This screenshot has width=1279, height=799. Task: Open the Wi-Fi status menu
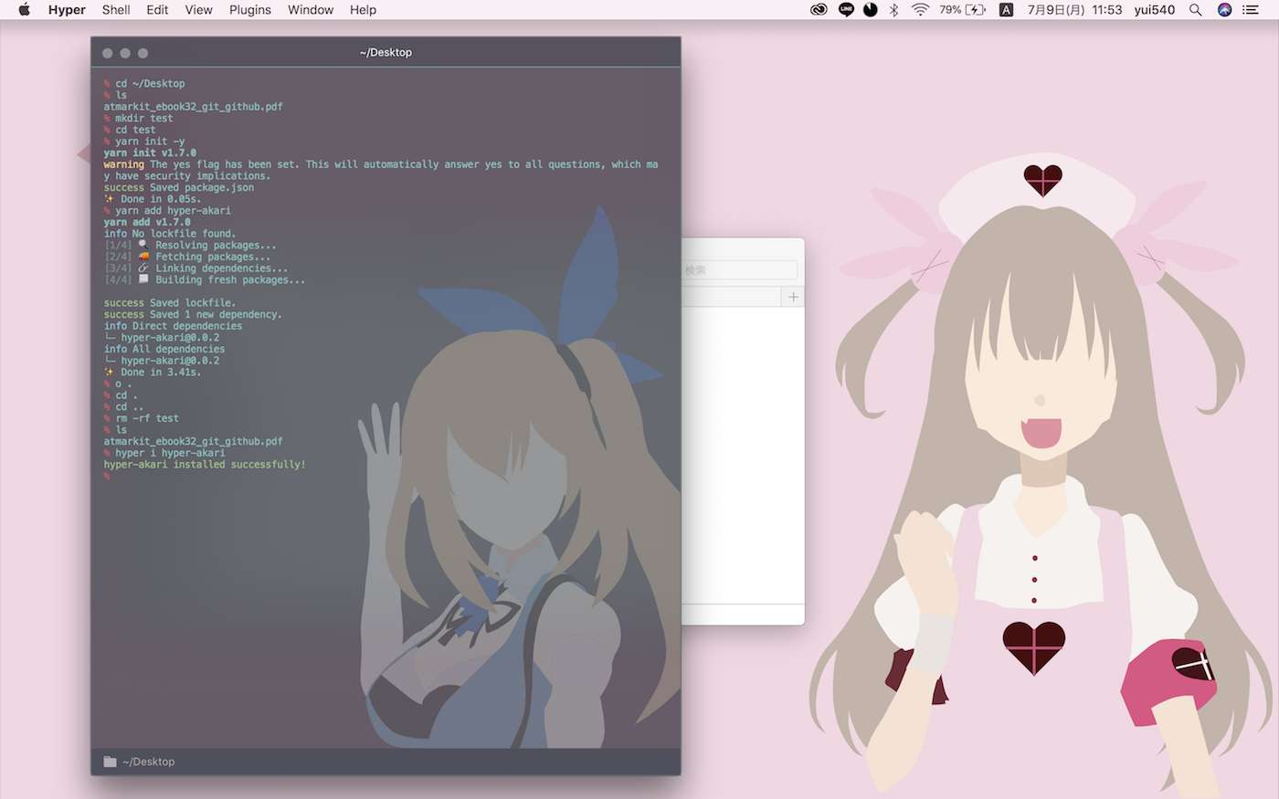[x=920, y=10]
